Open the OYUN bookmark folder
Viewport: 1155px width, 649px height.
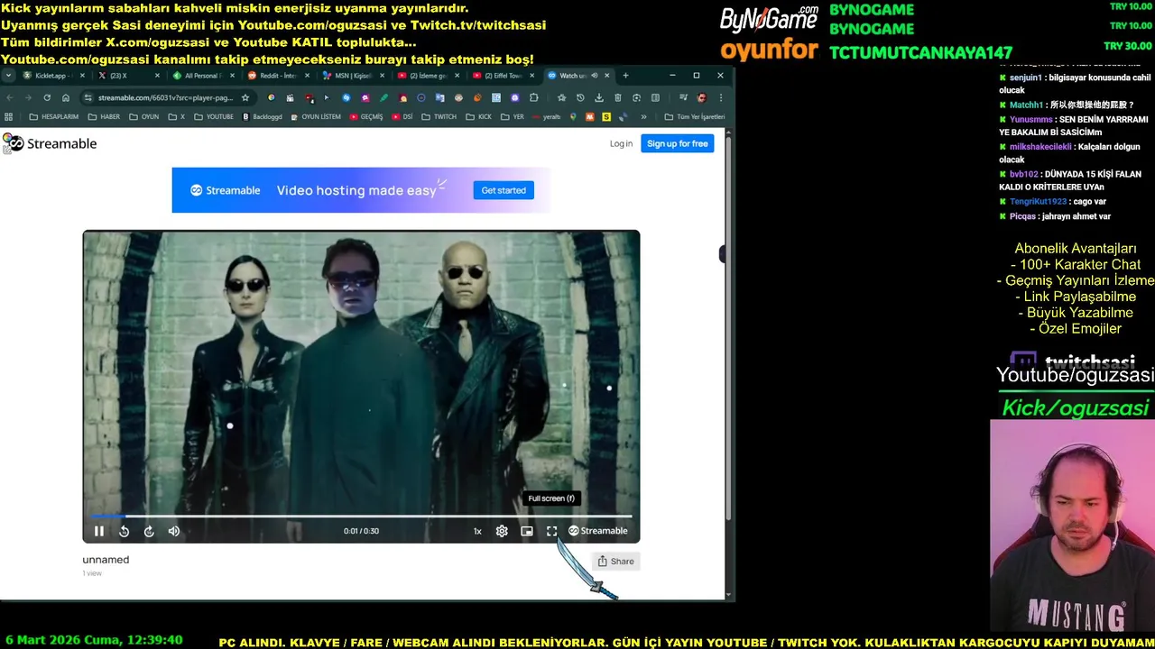144,116
